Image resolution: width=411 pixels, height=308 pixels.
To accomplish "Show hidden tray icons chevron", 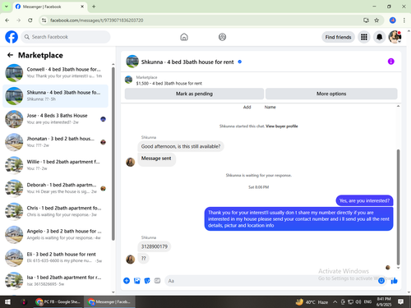I will tap(335, 301).
